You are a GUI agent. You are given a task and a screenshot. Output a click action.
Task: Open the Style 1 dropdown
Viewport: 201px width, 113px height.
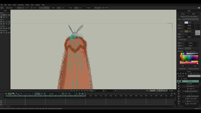click(191, 43)
